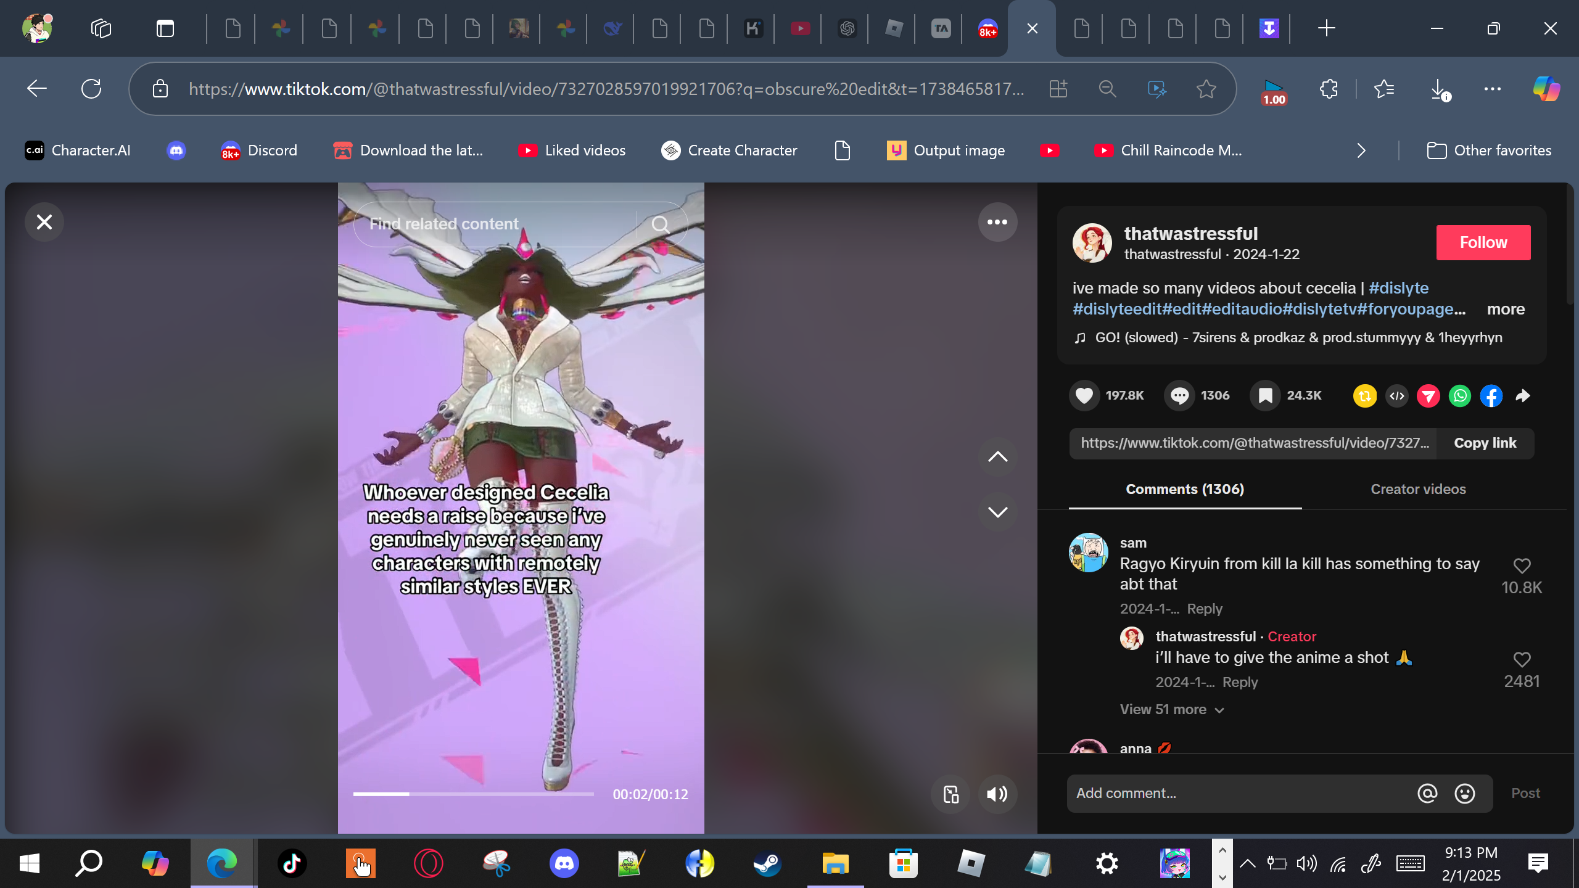This screenshot has height=888, width=1579.
Task: Like sam's comment with the heart
Action: click(1522, 565)
